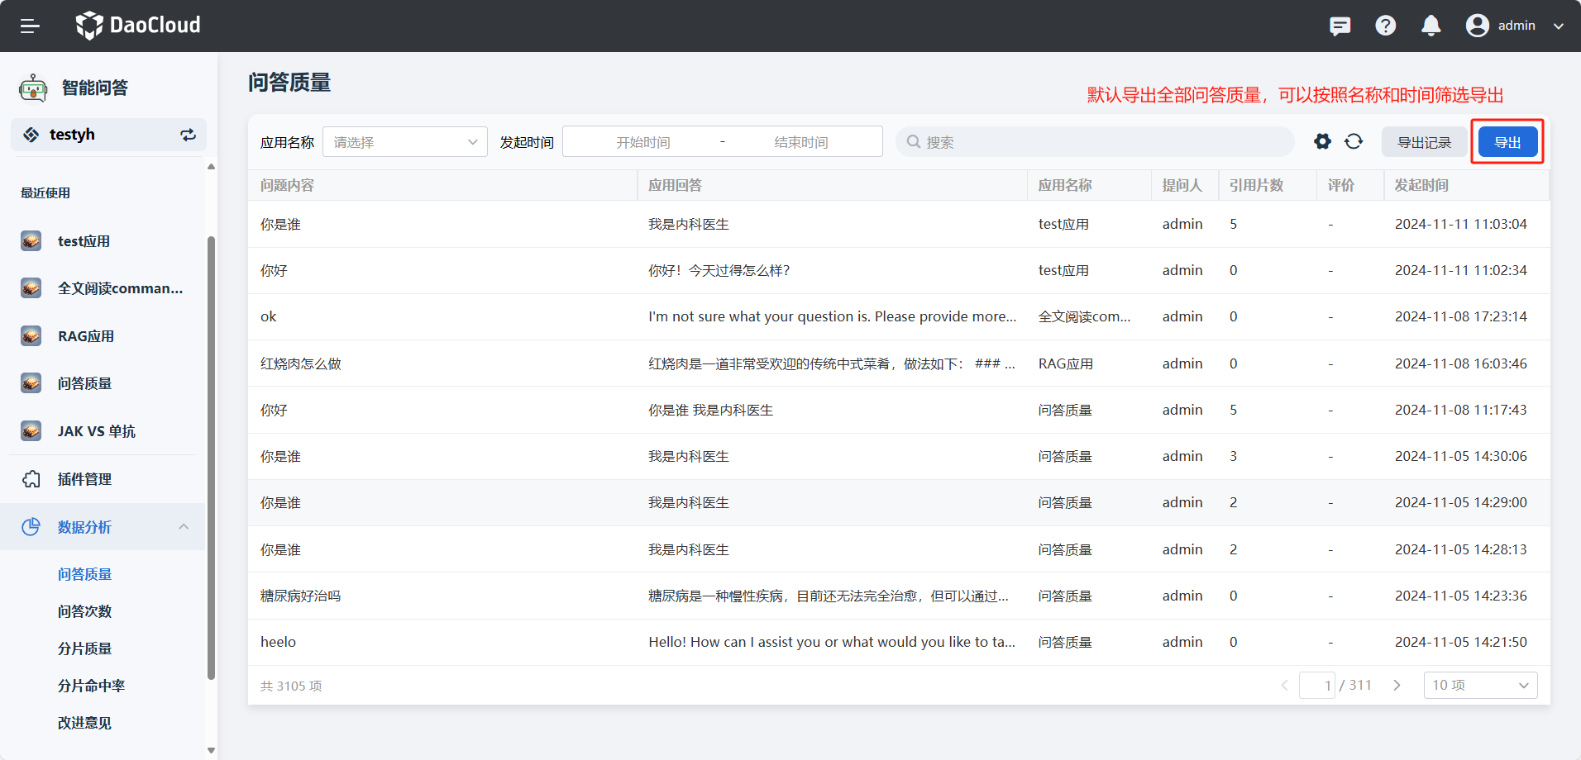Open 导出记录 export records
This screenshot has height=760, width=1581.
click(x=1424, y=142)
